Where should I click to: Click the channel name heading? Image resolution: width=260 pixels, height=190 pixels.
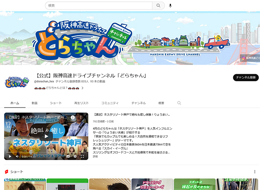91,76
